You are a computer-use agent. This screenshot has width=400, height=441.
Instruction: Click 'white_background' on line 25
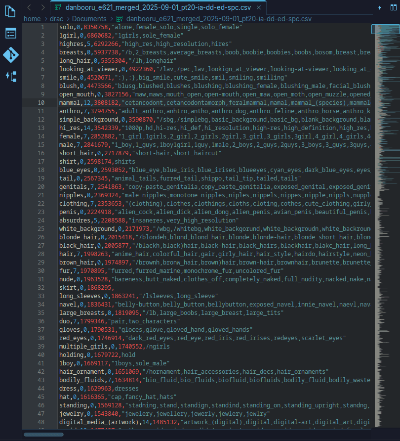87,228
